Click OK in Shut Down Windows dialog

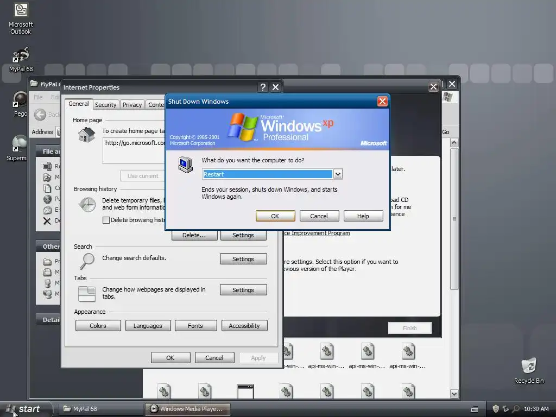(x=275, y=216)
